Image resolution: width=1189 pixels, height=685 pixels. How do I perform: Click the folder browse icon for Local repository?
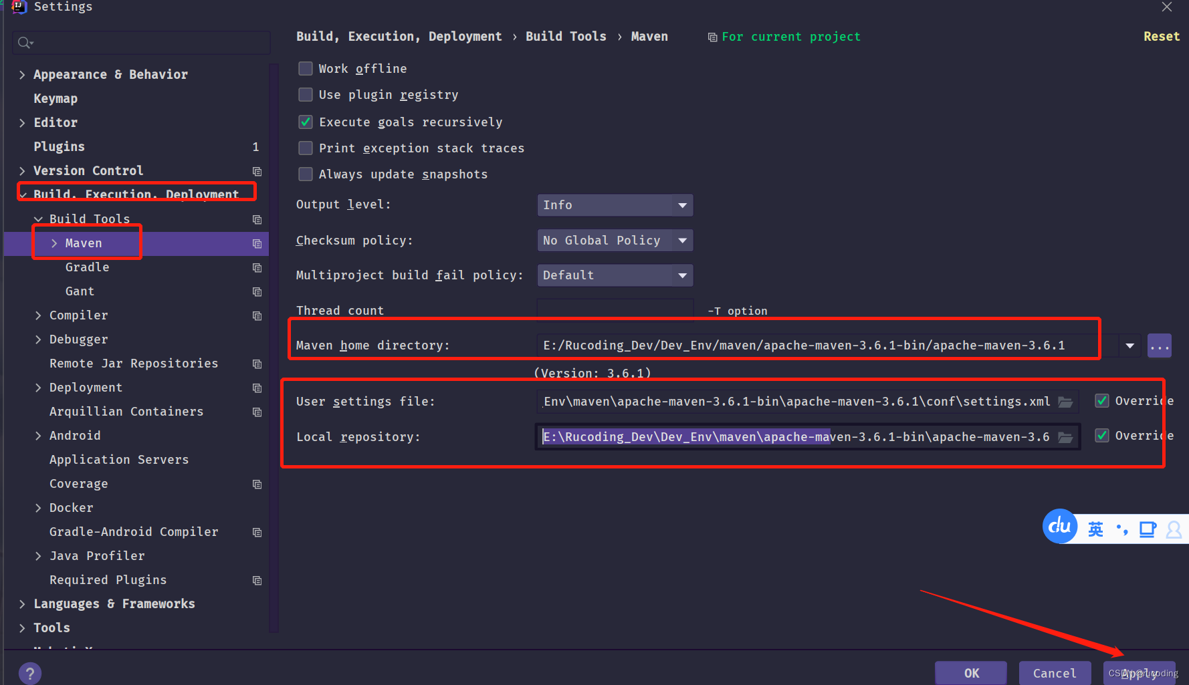(x=1065, y=437)
